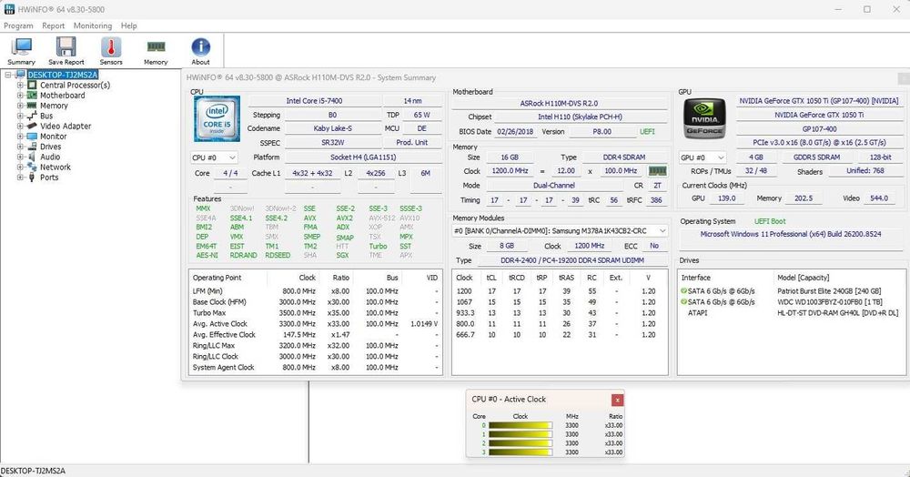Open the Report menu
Viewport: 910px width, 477px height.
(x=54, y=25)
